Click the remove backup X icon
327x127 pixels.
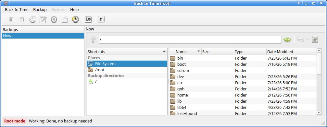pyautogui.click(x=54, y=19)
